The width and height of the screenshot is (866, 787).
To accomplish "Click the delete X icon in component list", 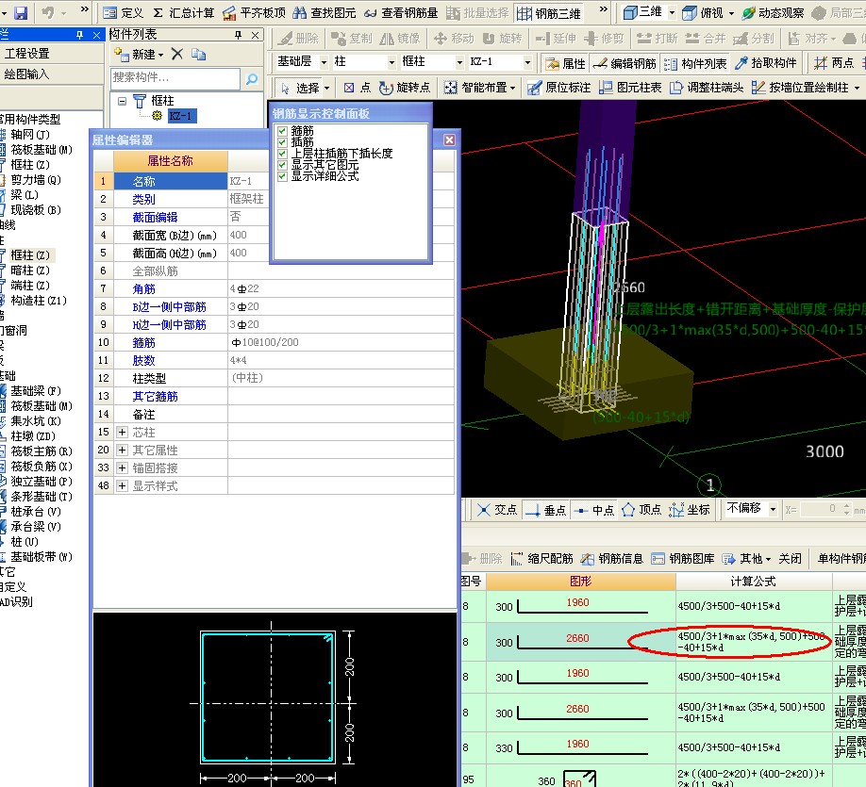I will pos(176,54).
